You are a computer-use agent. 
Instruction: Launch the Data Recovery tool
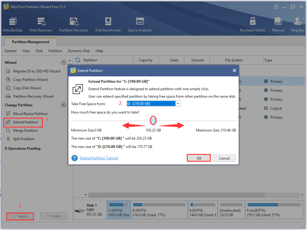tap(41, 25)
